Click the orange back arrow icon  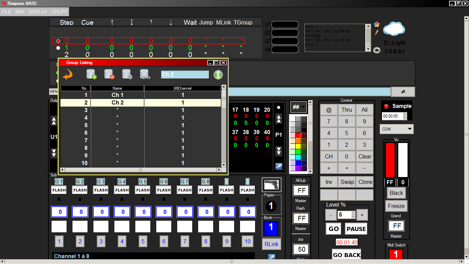(x=68, y=74)
